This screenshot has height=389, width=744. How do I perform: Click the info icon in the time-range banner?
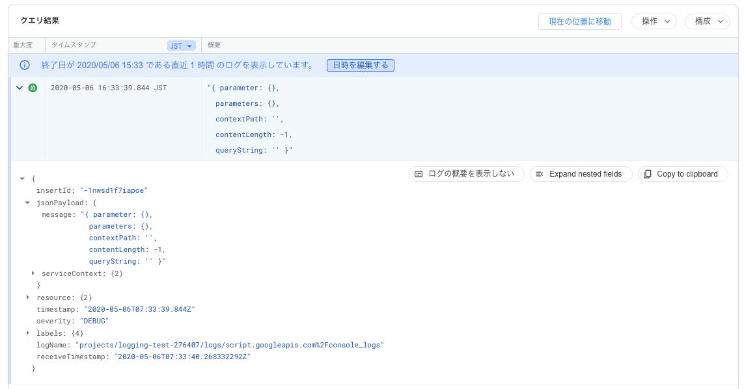pyautogui.click(x=24, y=65)
